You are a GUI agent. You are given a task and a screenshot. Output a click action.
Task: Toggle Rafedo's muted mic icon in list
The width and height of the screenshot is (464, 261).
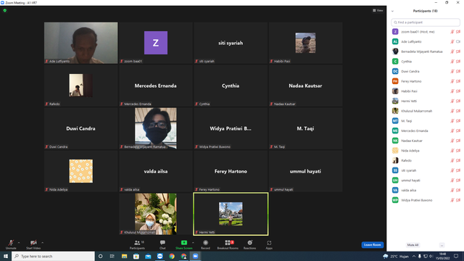452,160
